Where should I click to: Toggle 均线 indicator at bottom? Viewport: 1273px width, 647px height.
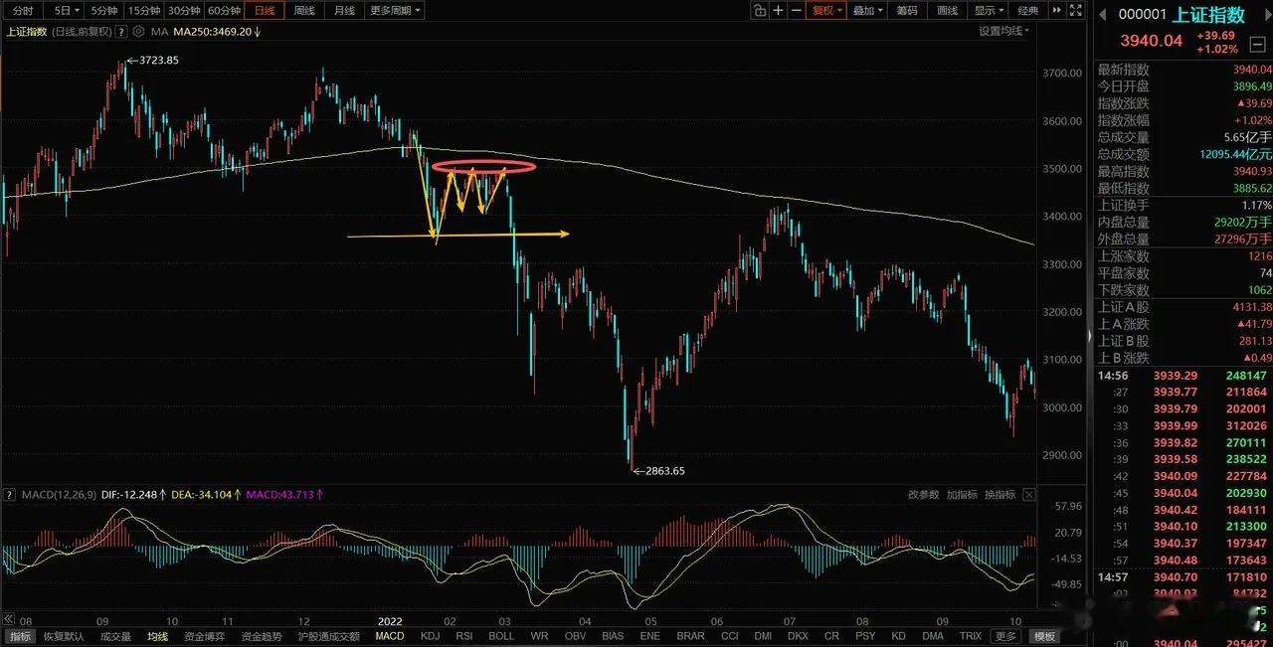click(157, 636)
